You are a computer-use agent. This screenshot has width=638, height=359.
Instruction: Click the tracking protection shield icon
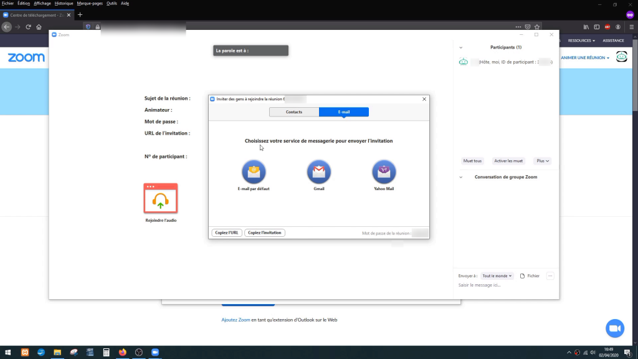88,27
